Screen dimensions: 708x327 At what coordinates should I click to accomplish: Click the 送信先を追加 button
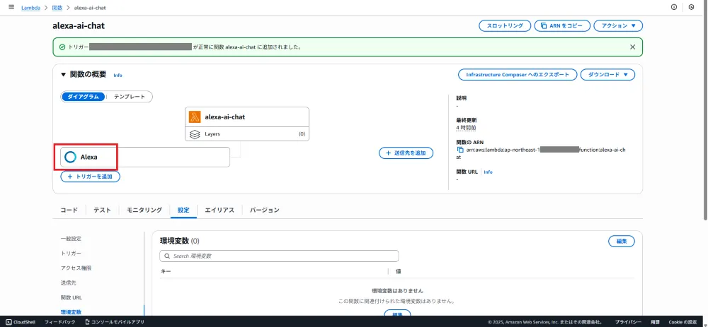tap(406, 153)
